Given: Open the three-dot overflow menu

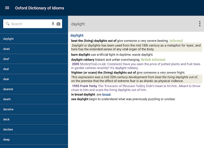Looking at the screenshot, I should point(200,24).
